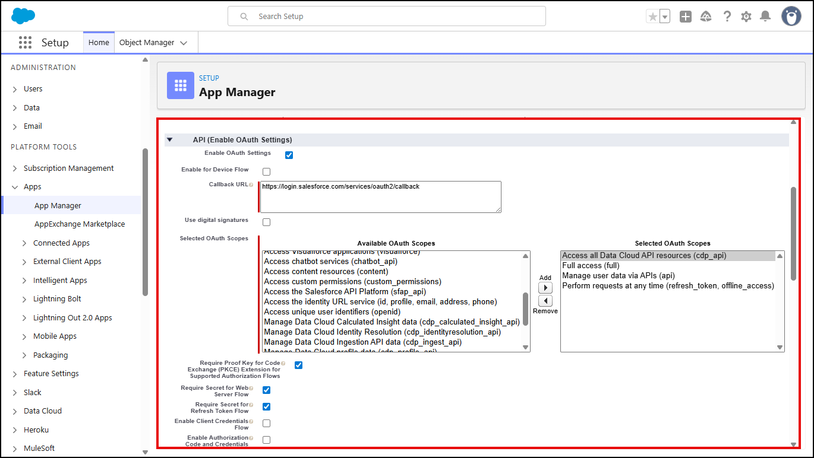Viewport: 814px width, 458px height.
Task: Expand the Users section in sidebar
Action: click(15, 89)
